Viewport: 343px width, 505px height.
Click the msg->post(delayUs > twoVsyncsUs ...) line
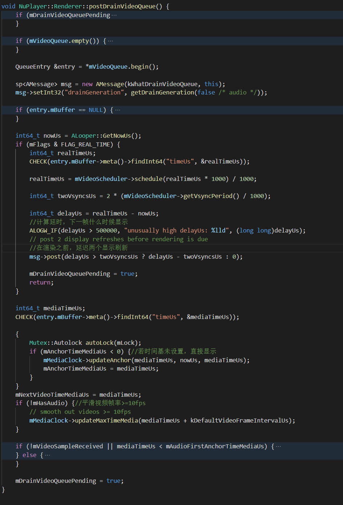click(x=136, y=257)
